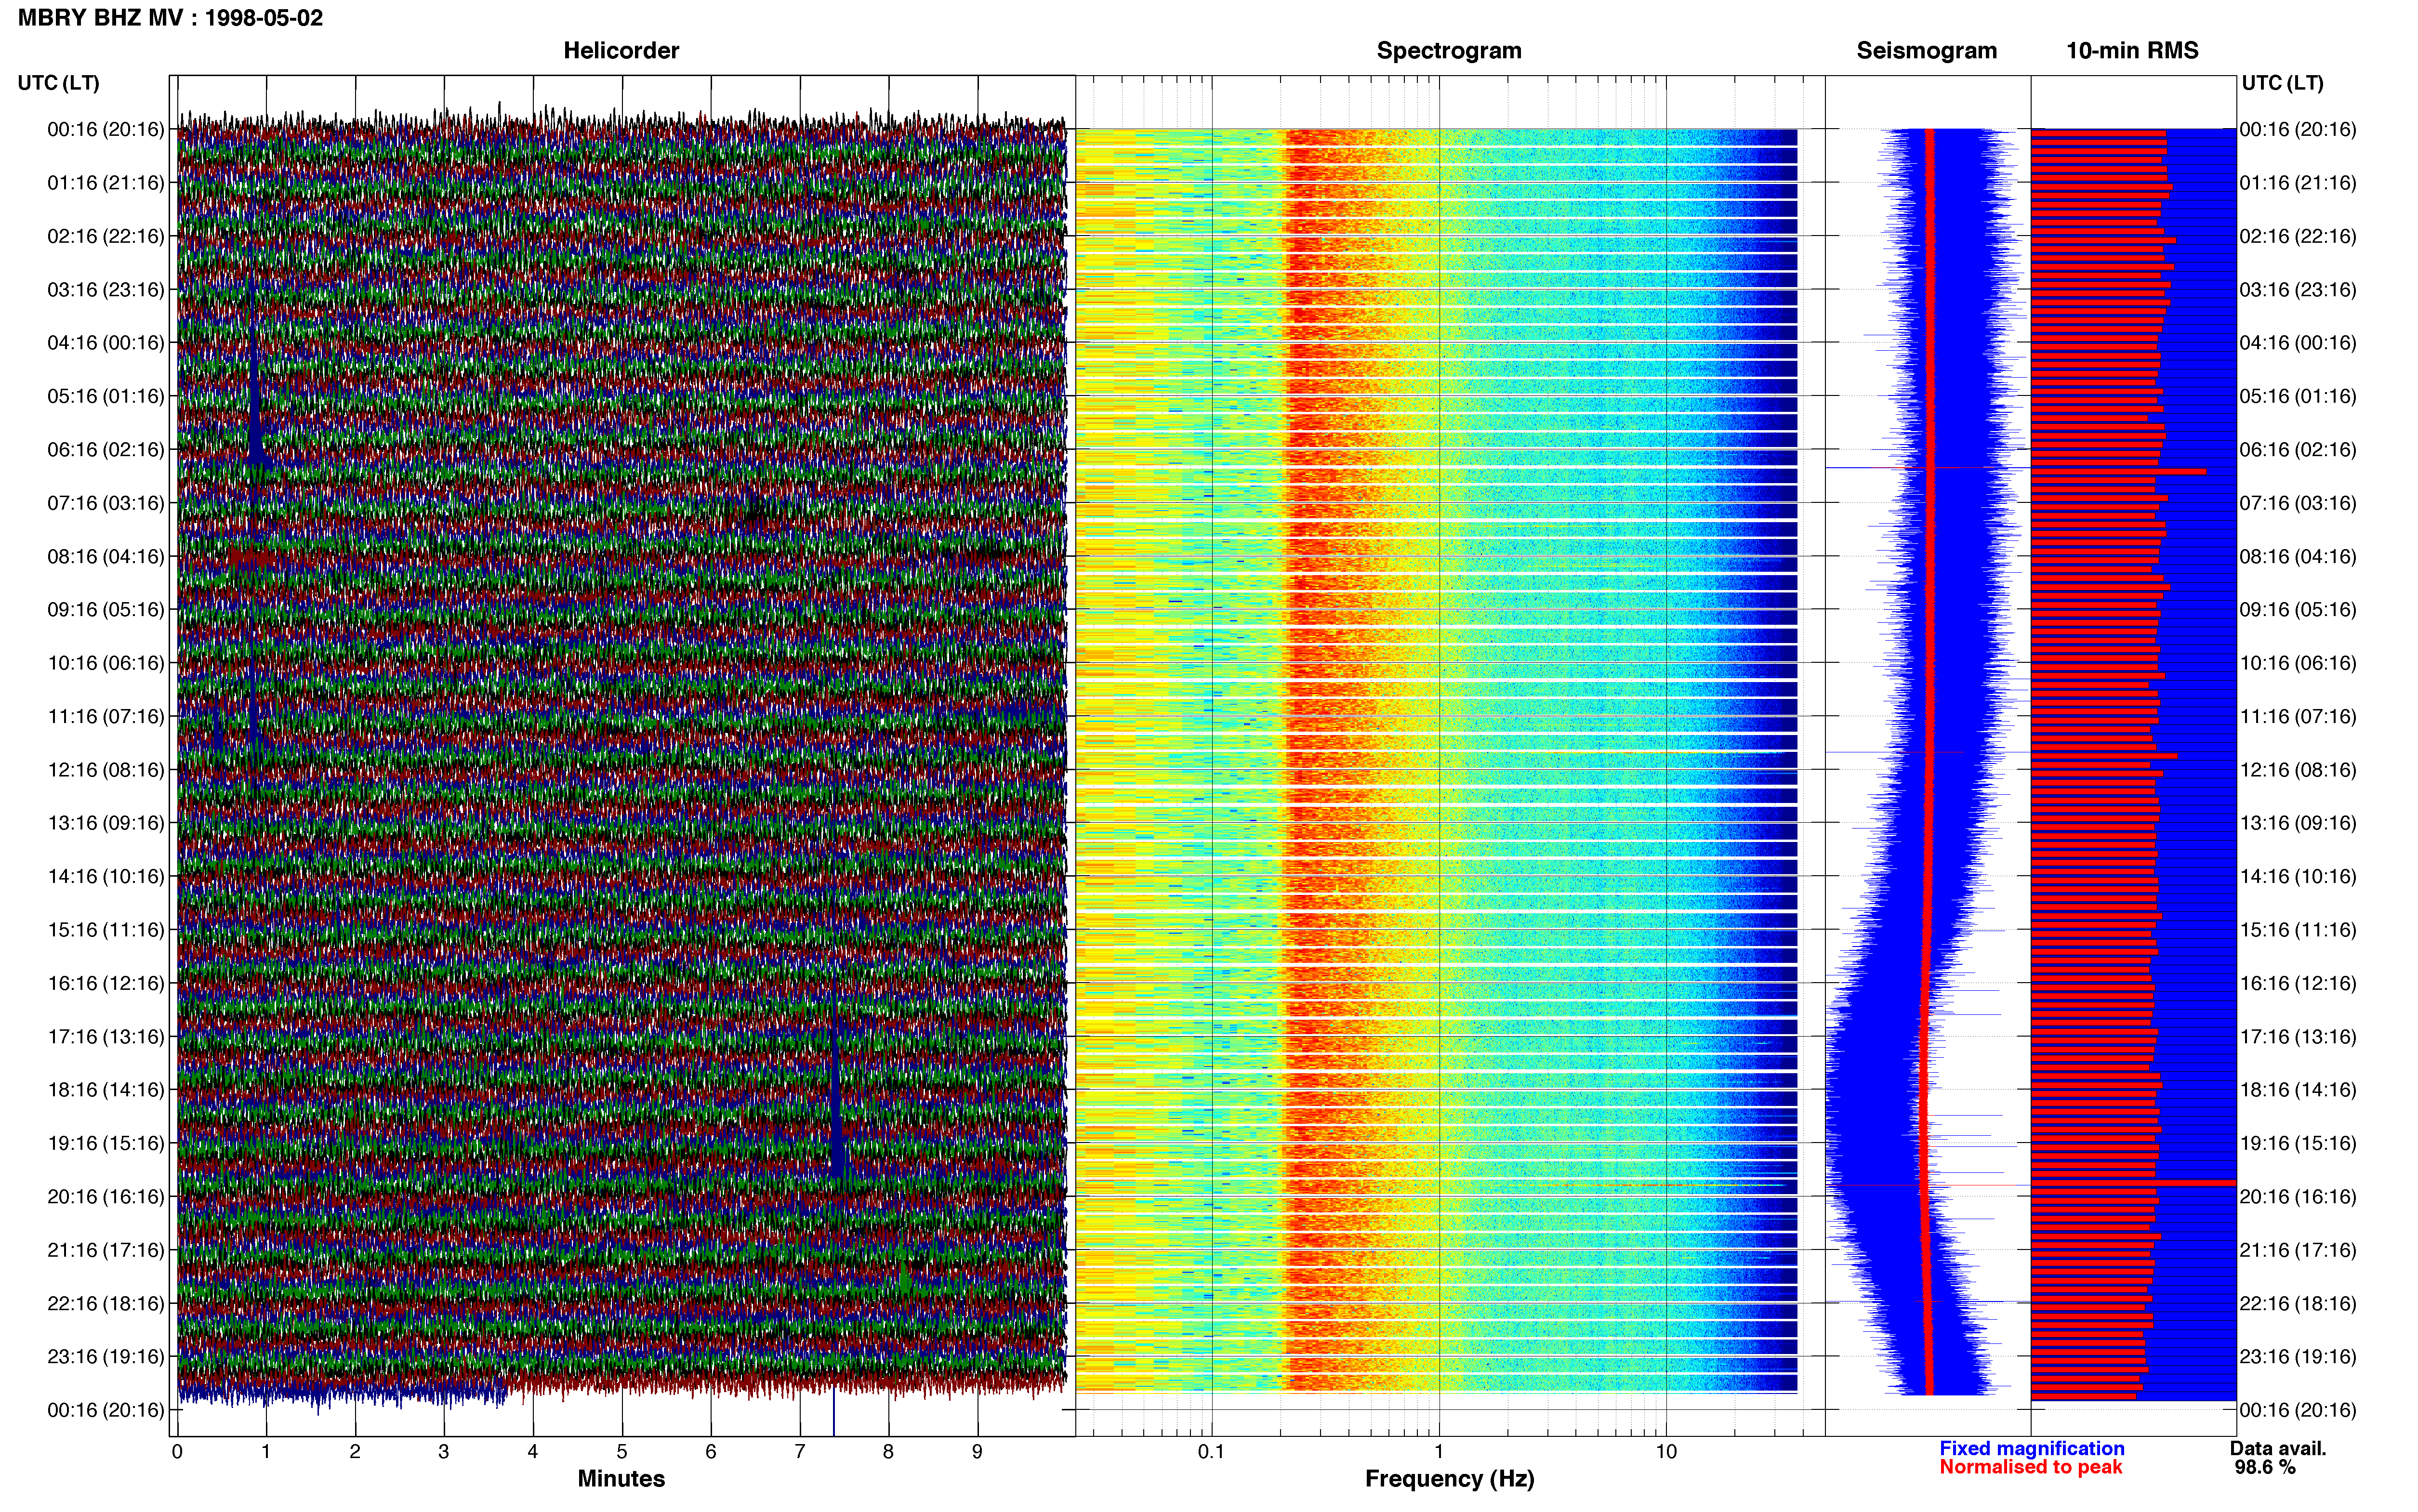Click the title 'MBRY BHZ MV : 1998-05-02'
The image size is (2418, 1512).
coord(170,18)
